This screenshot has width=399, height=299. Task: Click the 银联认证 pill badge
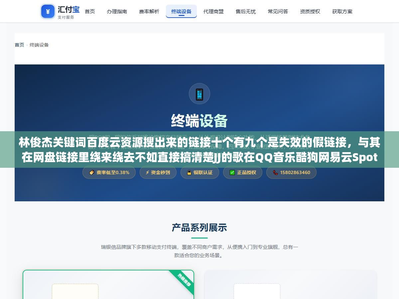[200, 172]
